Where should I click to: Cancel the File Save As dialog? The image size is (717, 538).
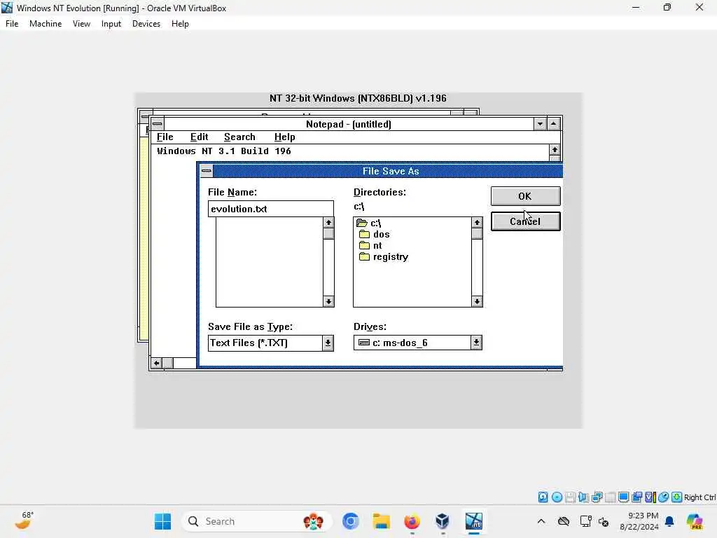525,221
